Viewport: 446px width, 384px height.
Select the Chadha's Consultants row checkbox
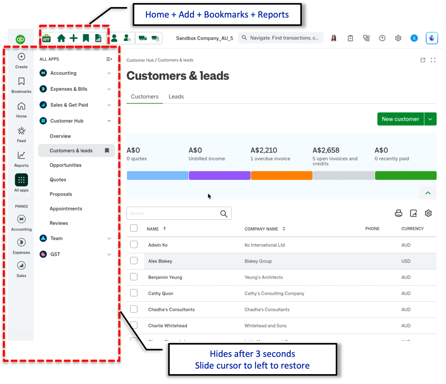coord(134,309)
